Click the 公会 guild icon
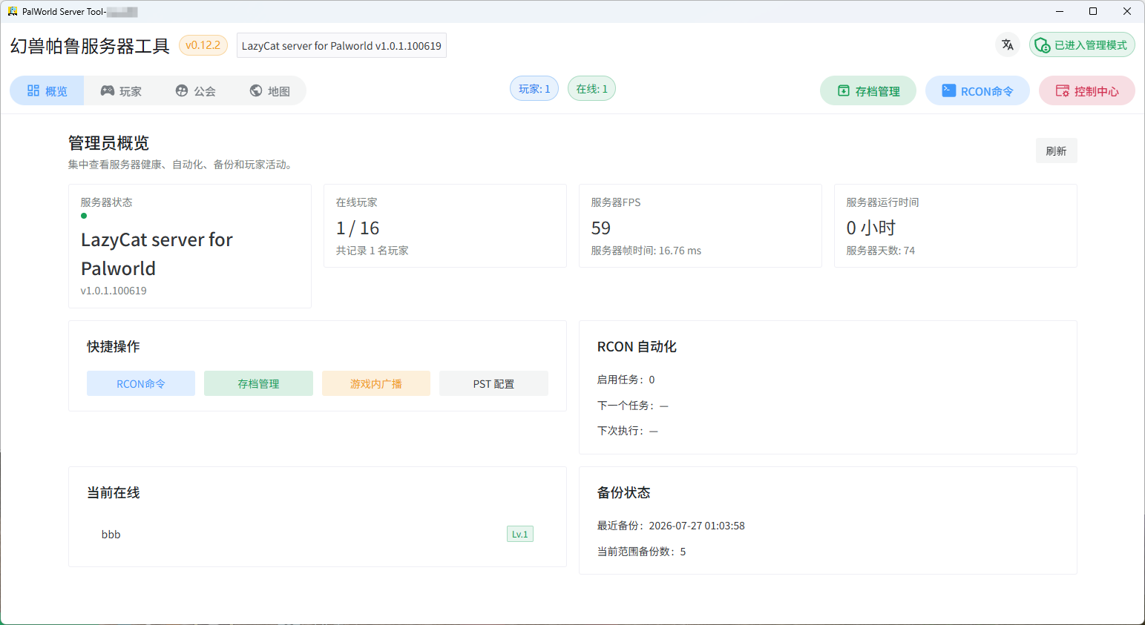Screen dimensions: 1145x625 [182, 90]
